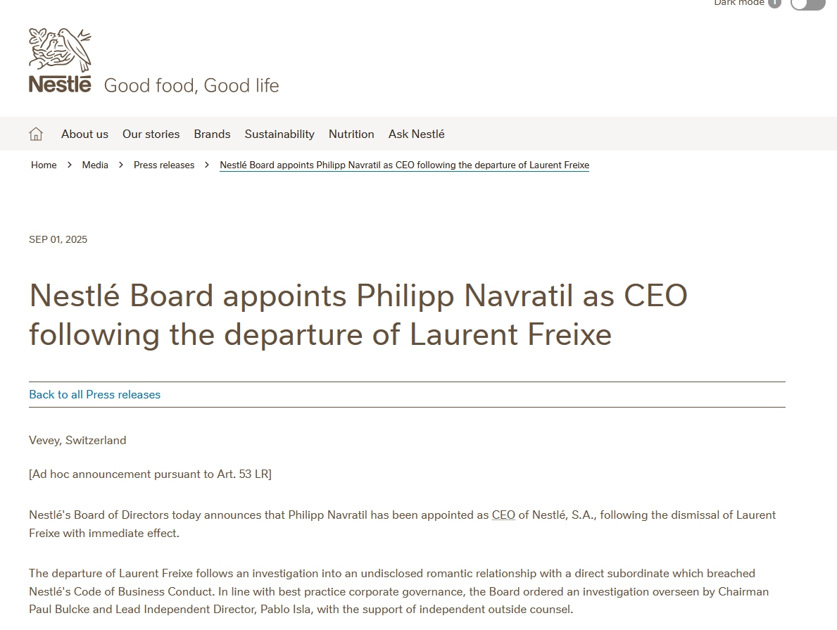Navigate to Press releases breadcrumb
Screen dimensions: 837x630
[x=164, y=165]
